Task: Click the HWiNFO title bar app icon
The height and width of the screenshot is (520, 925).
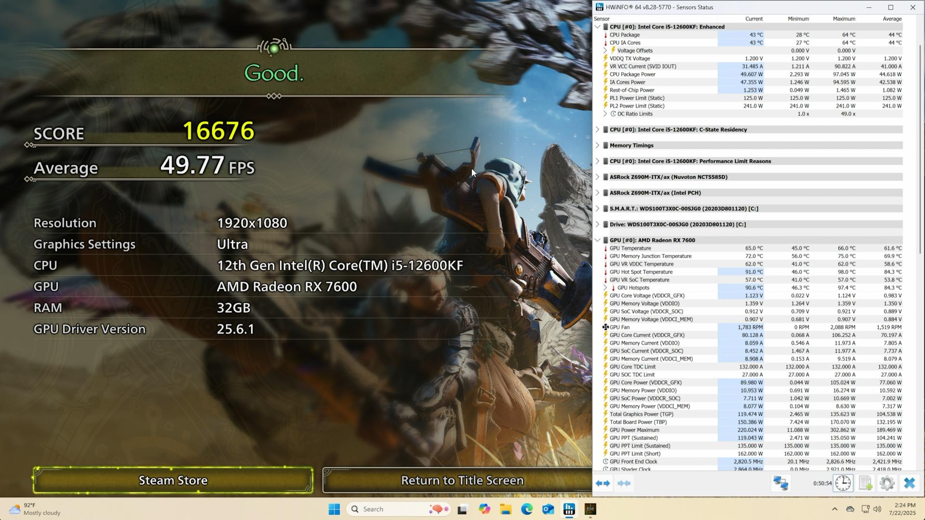Action: click(x=599, y=7)
